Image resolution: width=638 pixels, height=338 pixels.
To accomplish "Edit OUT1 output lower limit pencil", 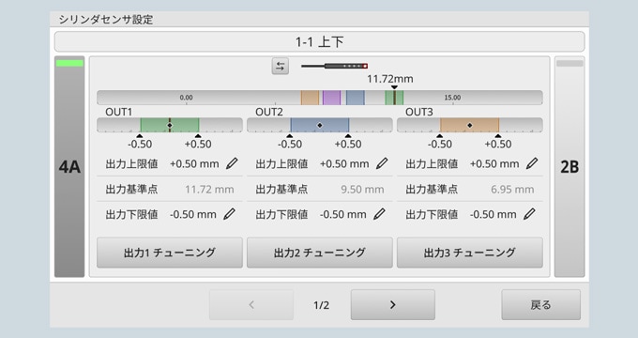I will click(x=230, y=214).
